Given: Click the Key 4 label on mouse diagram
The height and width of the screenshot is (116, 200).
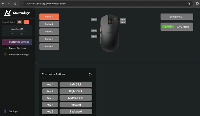Looking at the screenshot, I should (94, 30).
